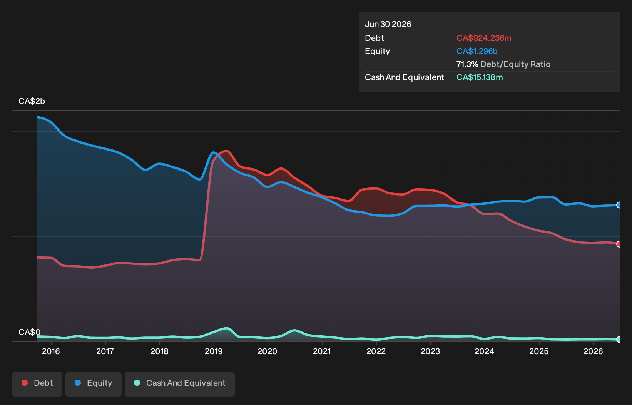Select the Debt endpoint marker on the chart
632x405 pixels.
tap(619, 244)
